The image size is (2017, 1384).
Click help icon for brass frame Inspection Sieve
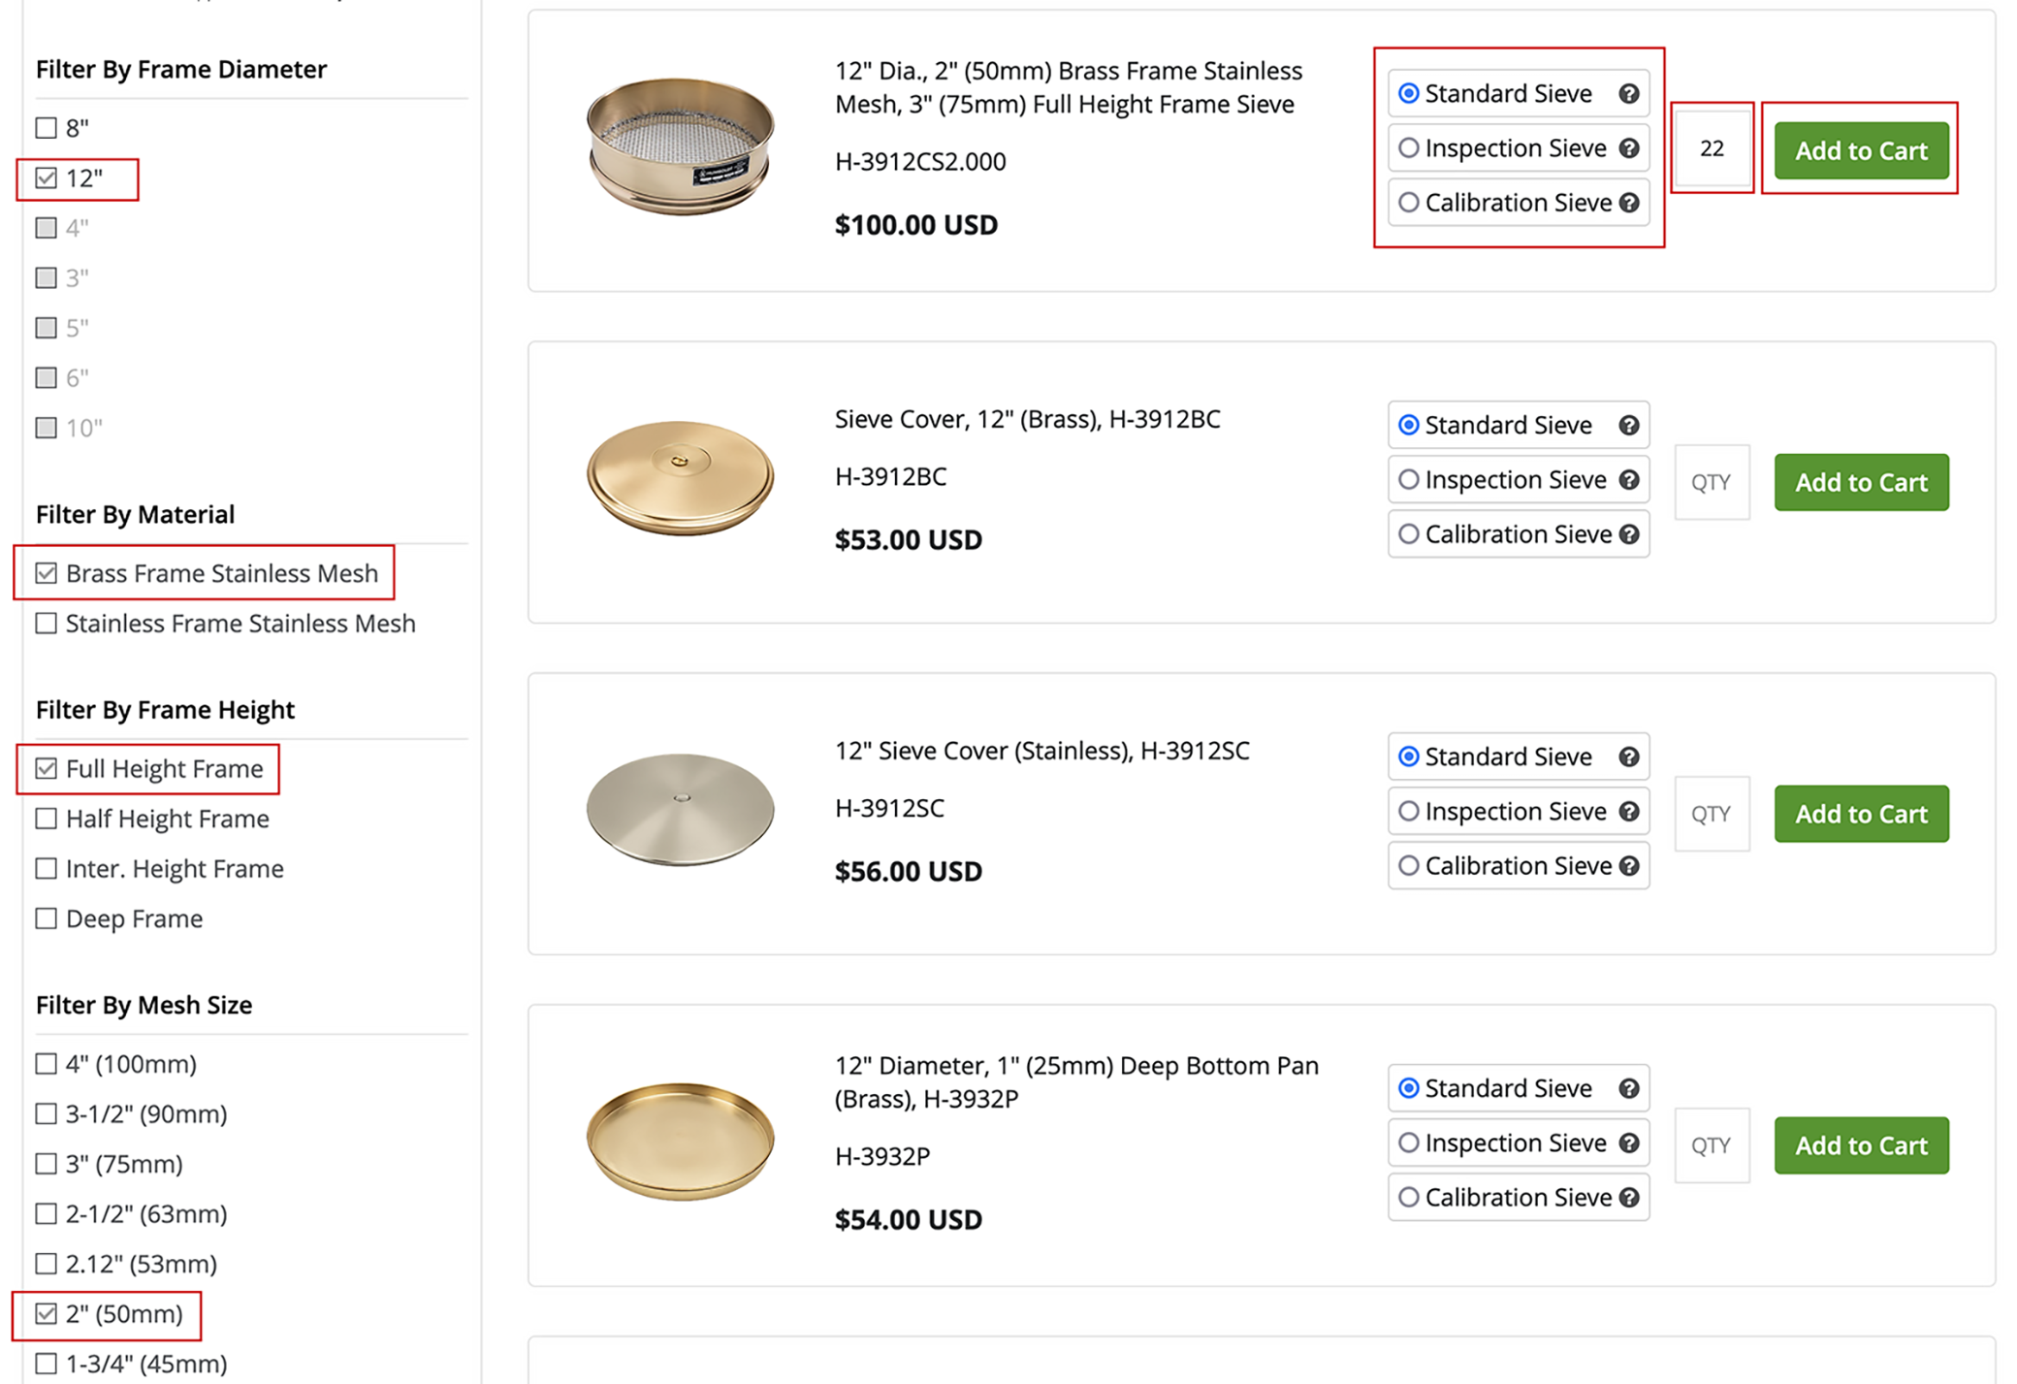1629,148
